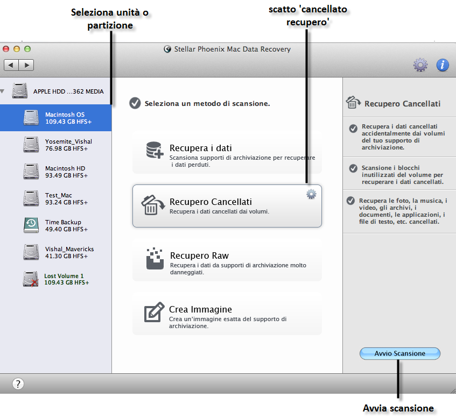The height and width of the screenshot is (419, 456).
Task: Choose the Crea Immagine option
Action: [227, 313]
